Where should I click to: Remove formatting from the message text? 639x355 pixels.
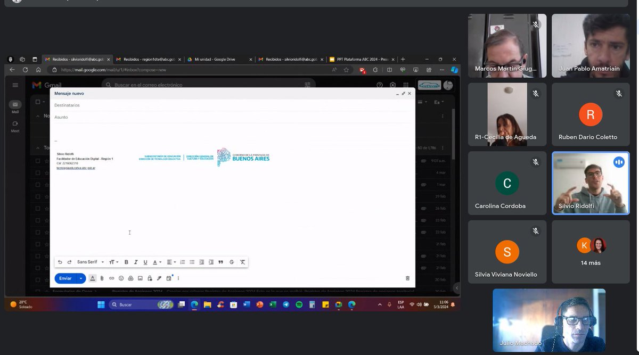(x=242, y=262)
